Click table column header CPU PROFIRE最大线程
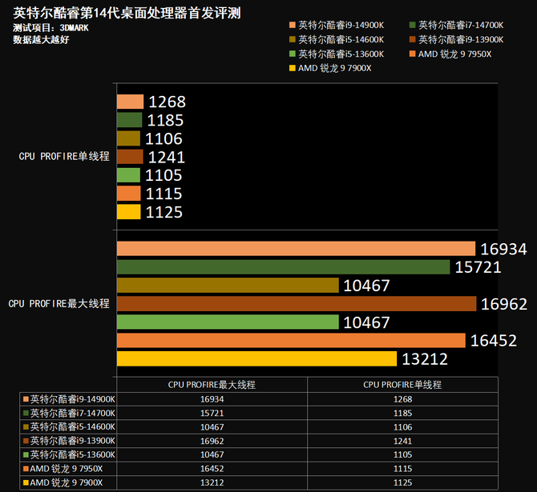Viewport: 537px width, 492px height. point(212,385)
